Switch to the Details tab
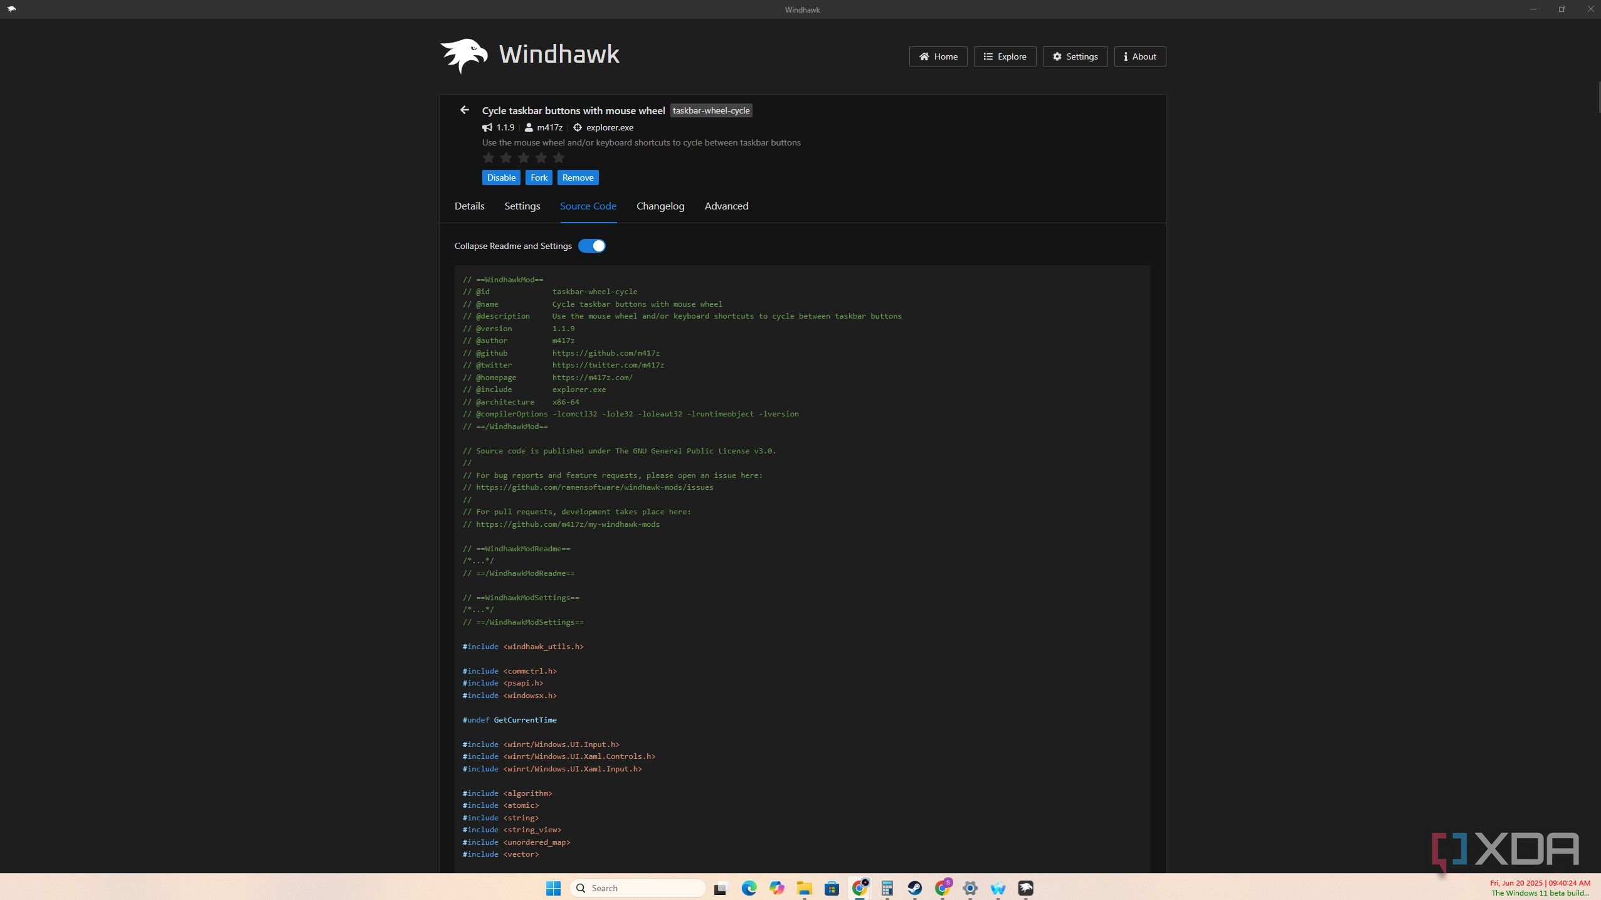Viewport: 1601px width, 900px height. pyautogui.click(x=469, y=206)
